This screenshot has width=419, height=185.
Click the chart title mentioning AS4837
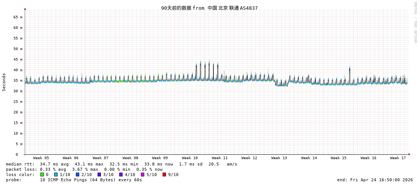pyautogui.click(x=209, y=8)
